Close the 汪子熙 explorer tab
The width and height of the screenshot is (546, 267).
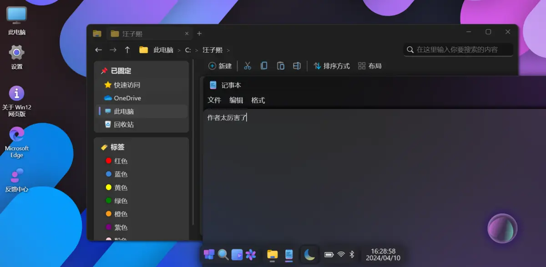pos(187,34)
